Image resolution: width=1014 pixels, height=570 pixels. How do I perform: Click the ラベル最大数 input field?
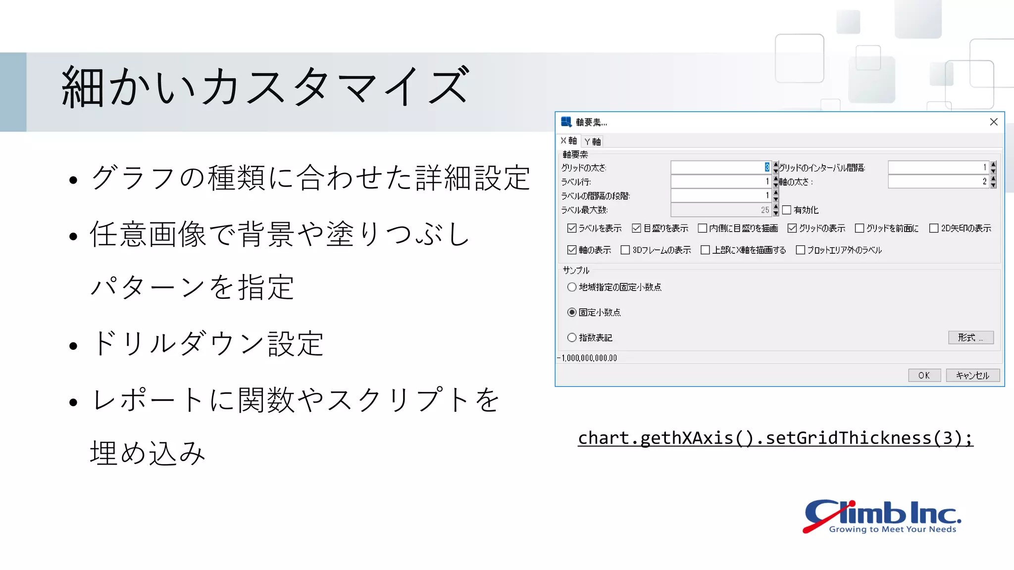(721, 210)
